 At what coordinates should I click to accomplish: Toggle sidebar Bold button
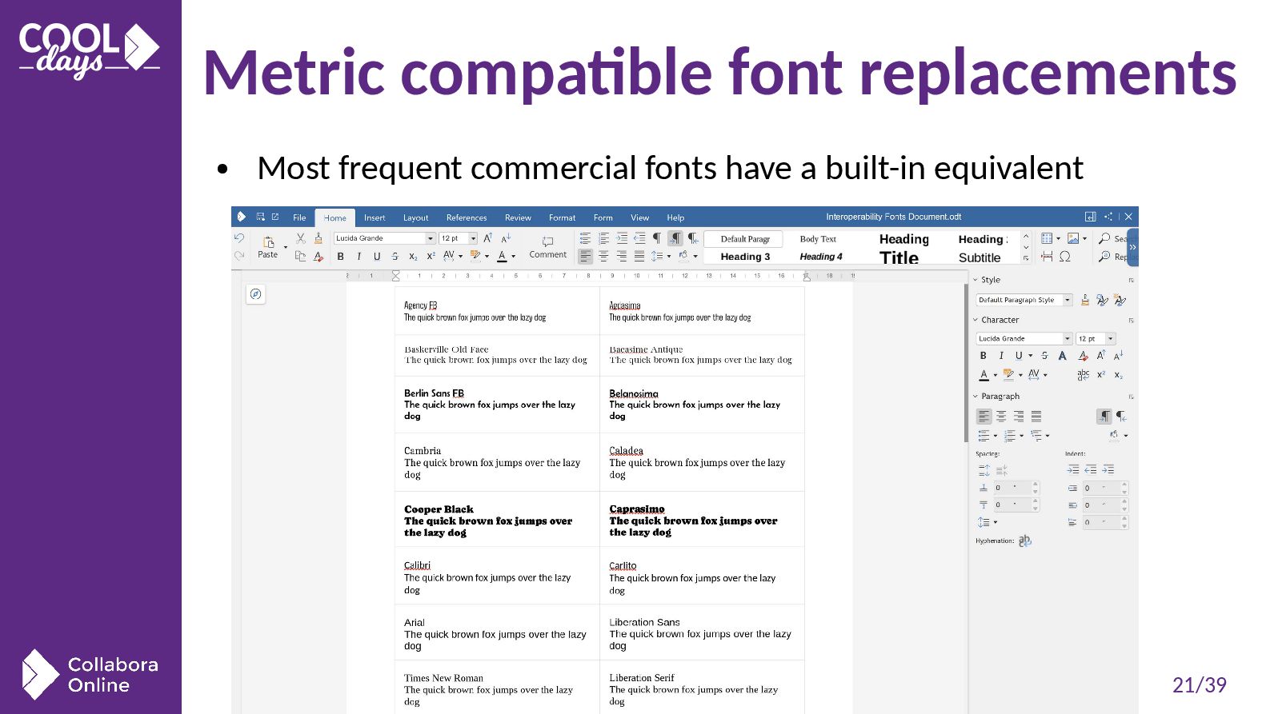click(984, 356)
